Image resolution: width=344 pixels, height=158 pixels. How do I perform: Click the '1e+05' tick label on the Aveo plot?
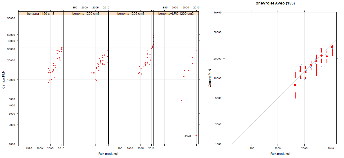coord(218,12)
